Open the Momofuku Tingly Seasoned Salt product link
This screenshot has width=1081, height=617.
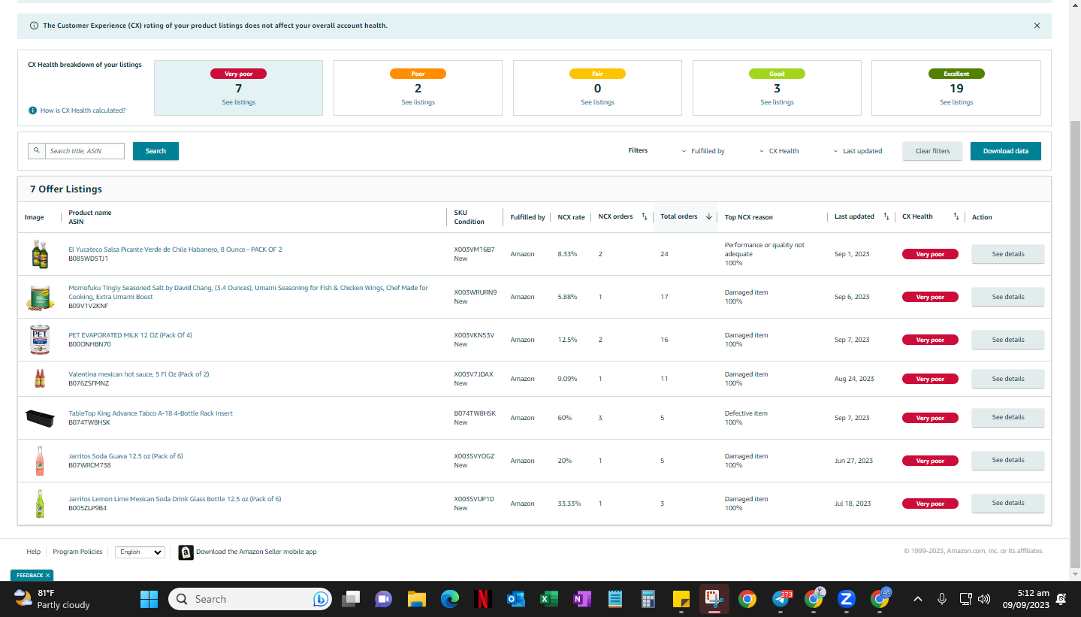tap(248, 292)
